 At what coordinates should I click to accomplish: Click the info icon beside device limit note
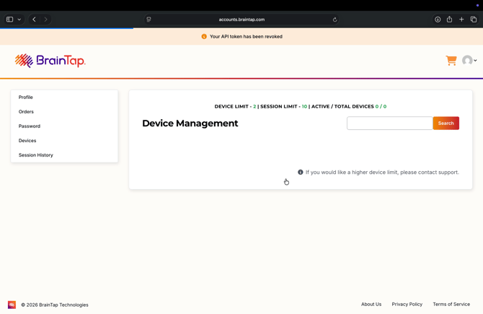tap(301, 172)
